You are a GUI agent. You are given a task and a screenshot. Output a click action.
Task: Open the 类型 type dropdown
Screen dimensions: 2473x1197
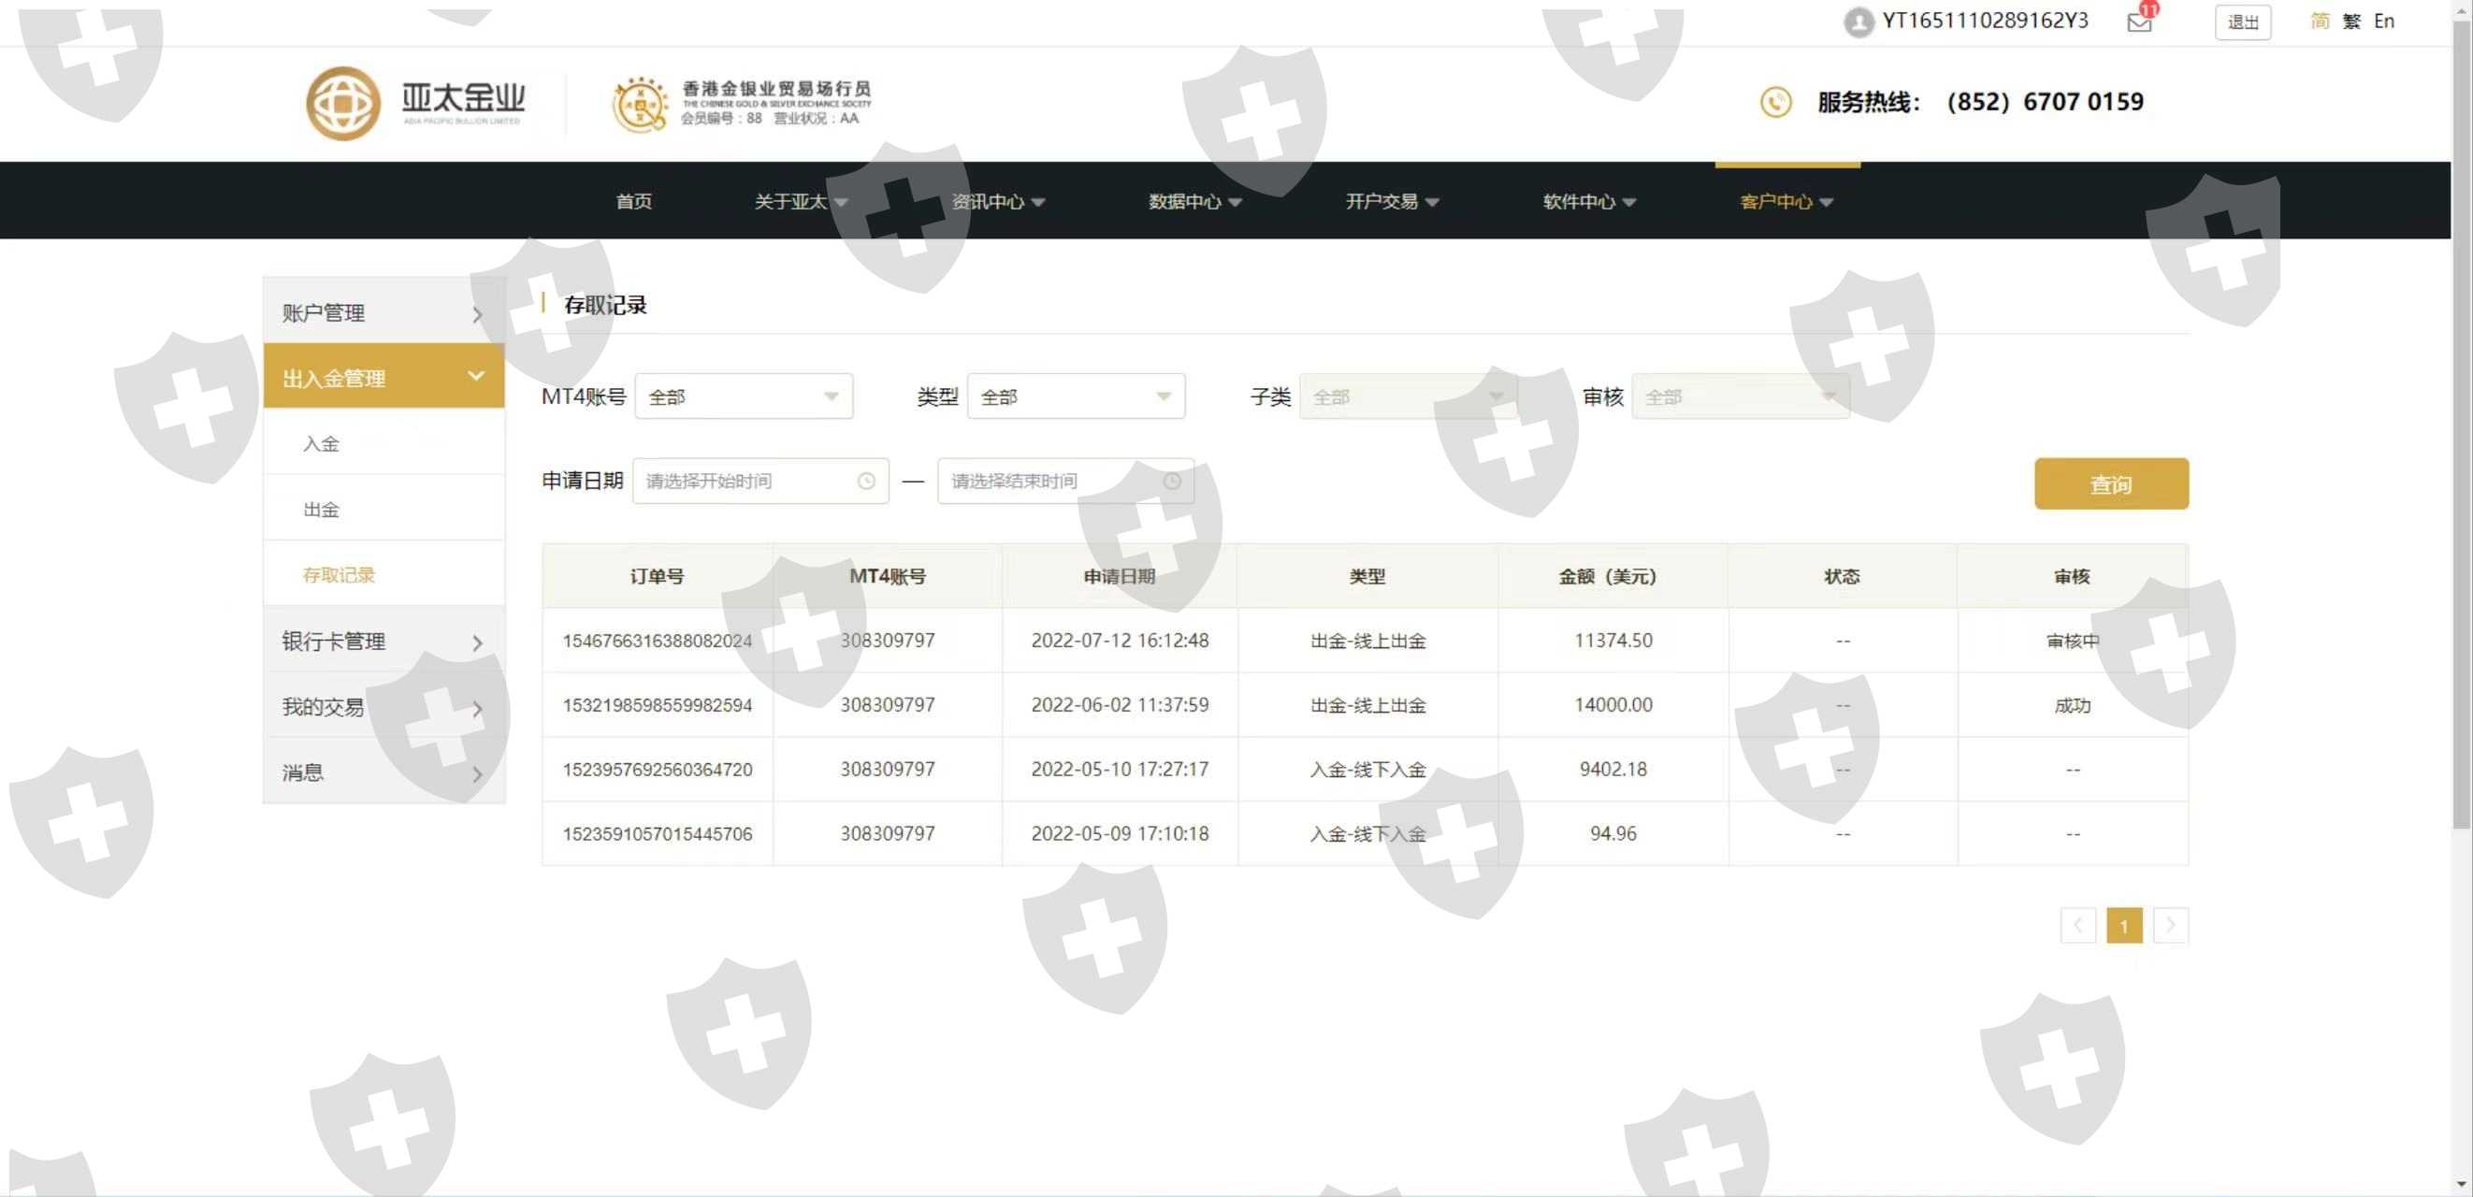(1076, 397)
